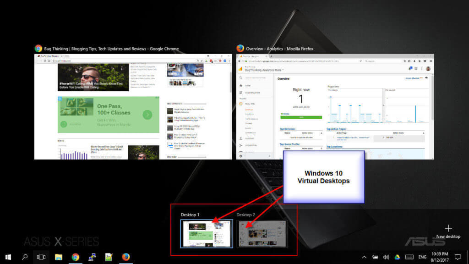The image size is (469, 264).
Task: Open Mozilla Firefox from the taskbar
Action: 125,257
